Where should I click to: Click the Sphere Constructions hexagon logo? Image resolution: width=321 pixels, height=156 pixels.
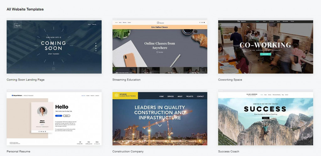116,95
